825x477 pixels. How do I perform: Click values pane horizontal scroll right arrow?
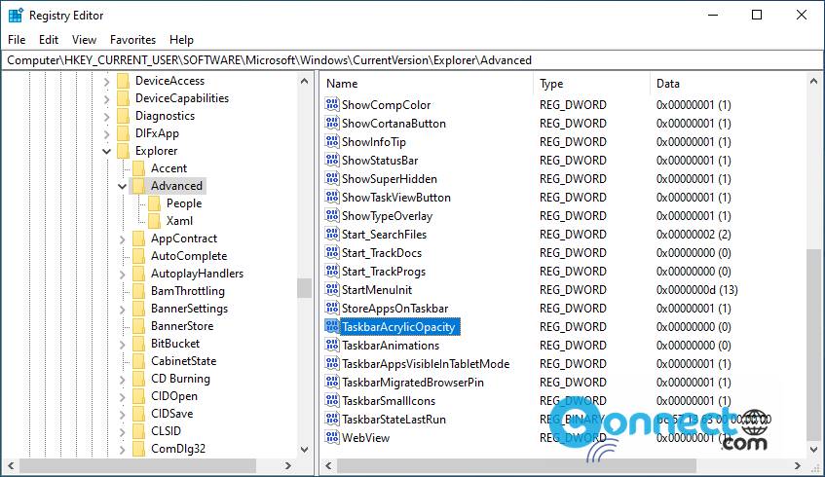[x=798, y=465]
